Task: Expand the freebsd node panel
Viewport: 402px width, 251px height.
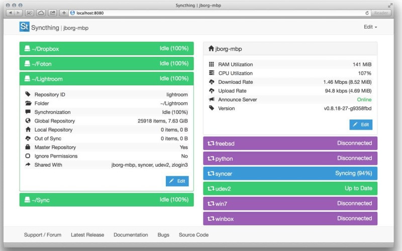Action: point(290,144)
